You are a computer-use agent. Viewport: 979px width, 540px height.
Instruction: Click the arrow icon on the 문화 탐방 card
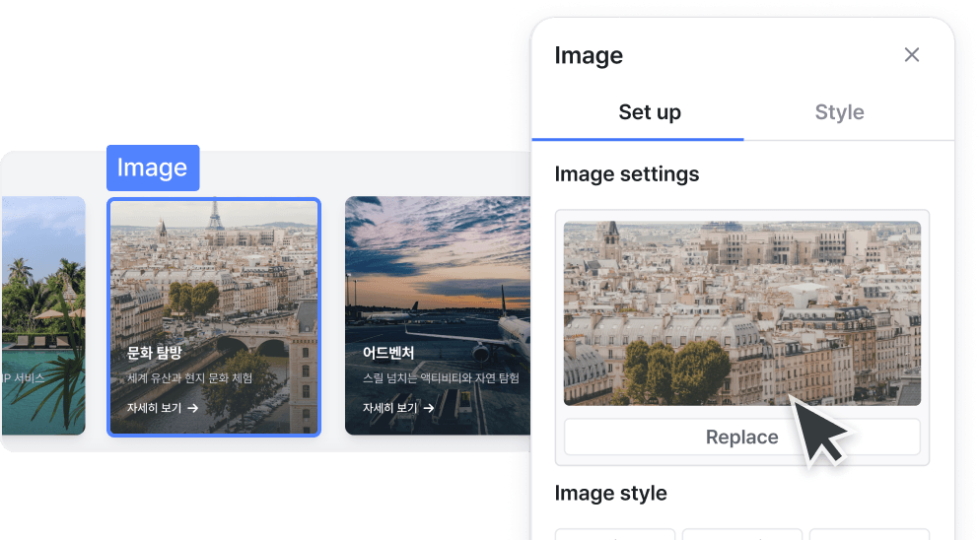click(193, 408)
